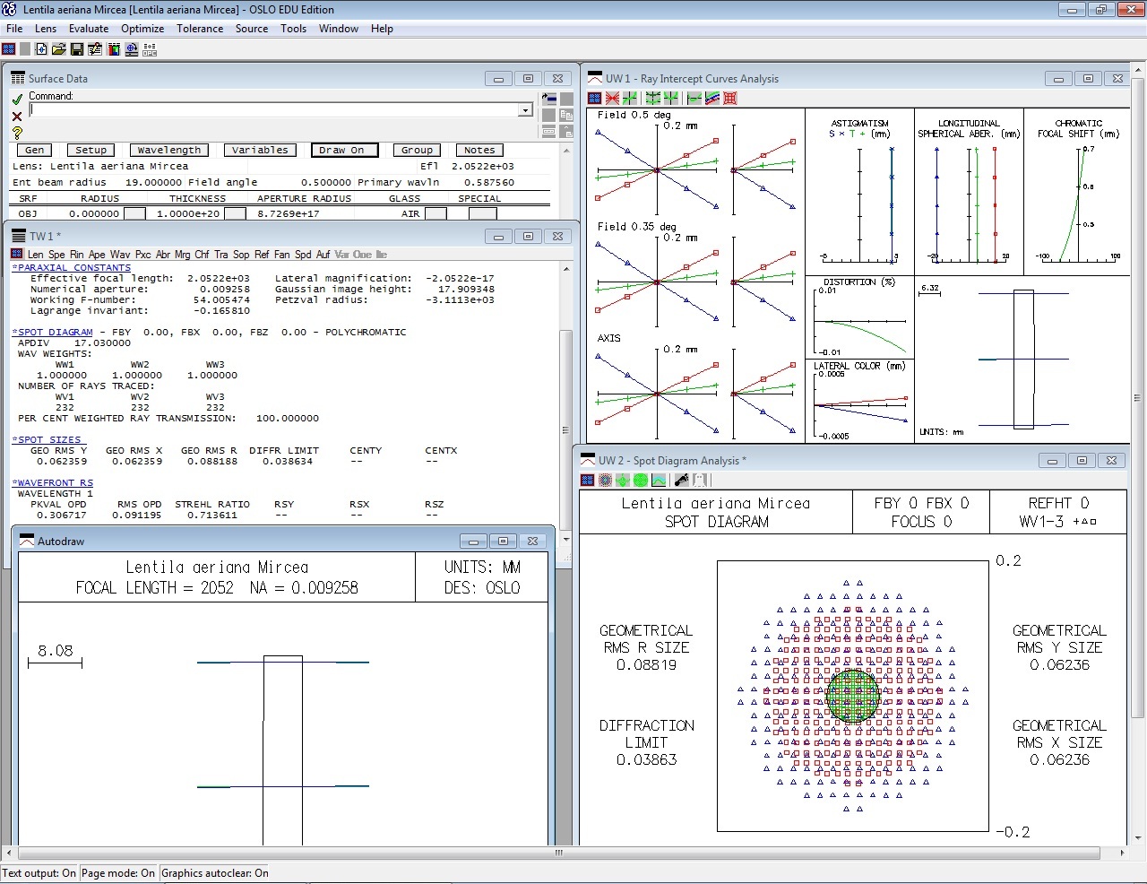The height and width of the screenshot is (884, 1147).
Task: Click the fifth green plot icon in UW1
Action: click(x=670, y=98)
